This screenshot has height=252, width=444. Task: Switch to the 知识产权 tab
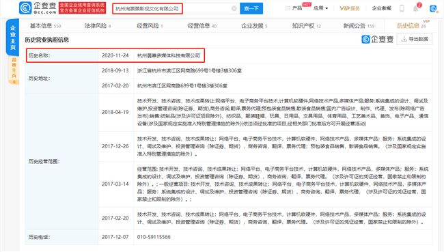pos(307,26)
